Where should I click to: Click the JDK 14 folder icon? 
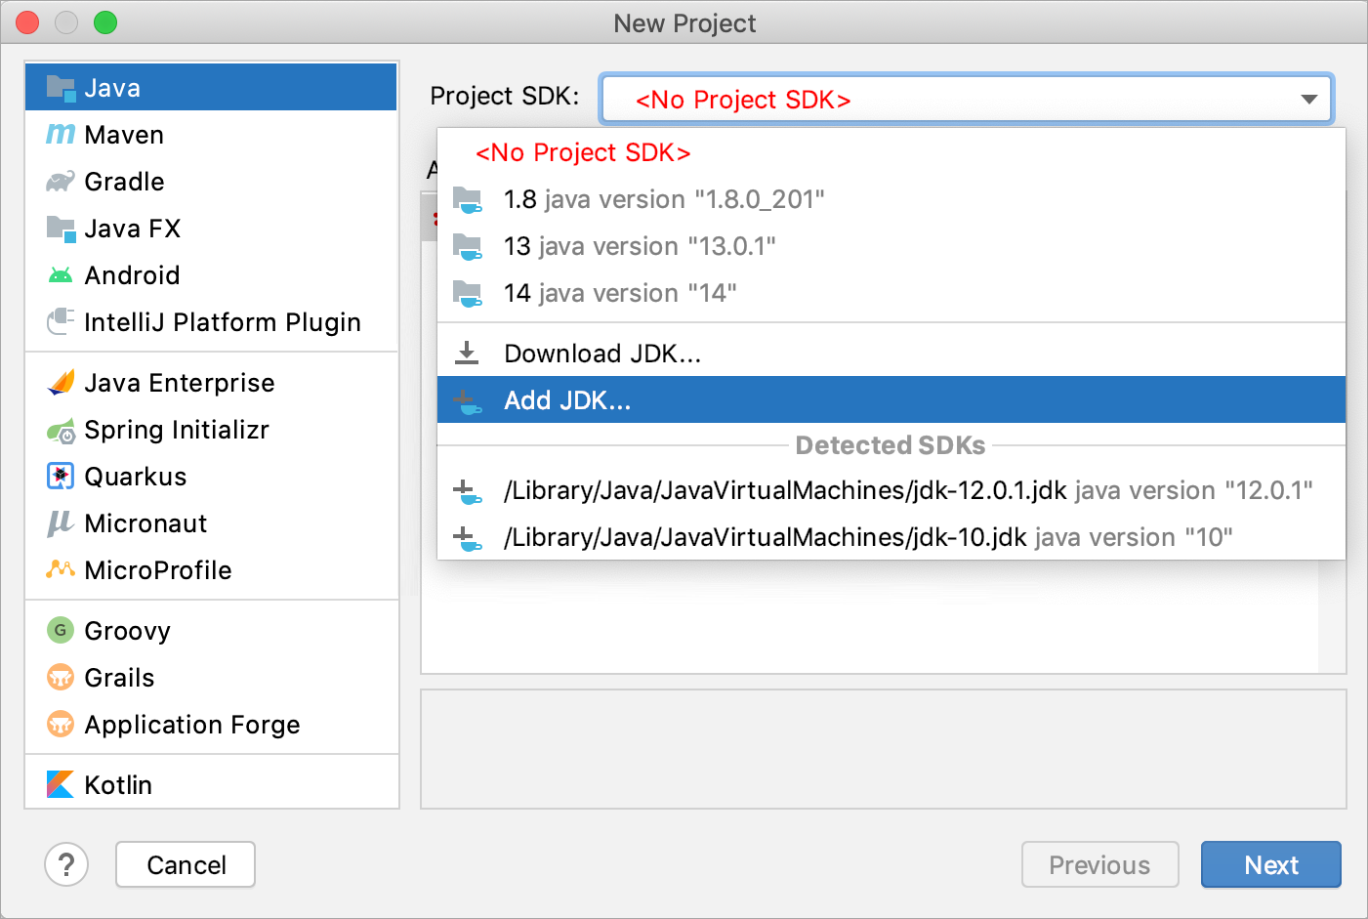[468, 294]
